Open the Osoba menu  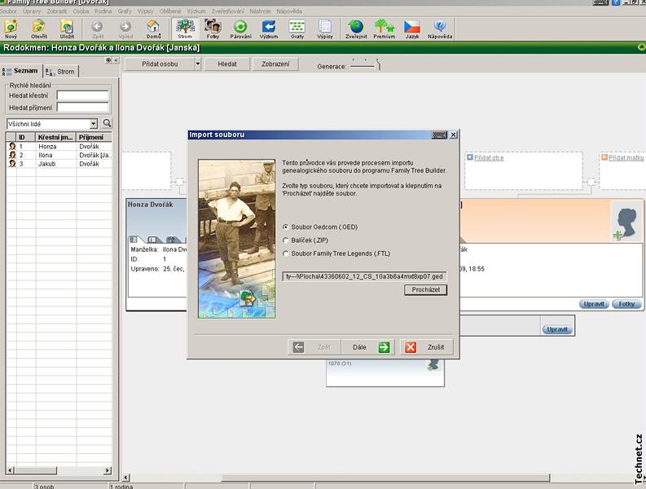[81, 11]
